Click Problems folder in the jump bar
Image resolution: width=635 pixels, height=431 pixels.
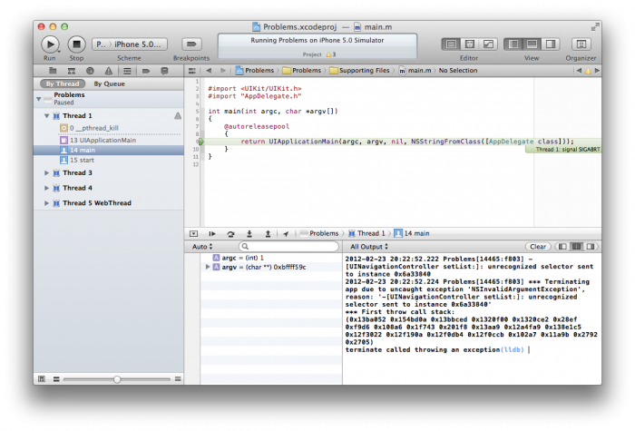[x=302, y=71]
